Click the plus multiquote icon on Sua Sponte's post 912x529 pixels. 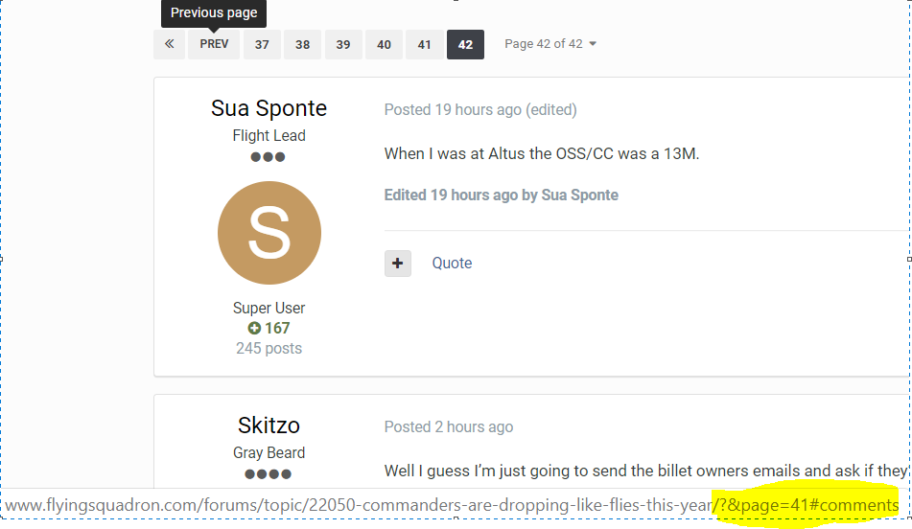tap(398, 264)
